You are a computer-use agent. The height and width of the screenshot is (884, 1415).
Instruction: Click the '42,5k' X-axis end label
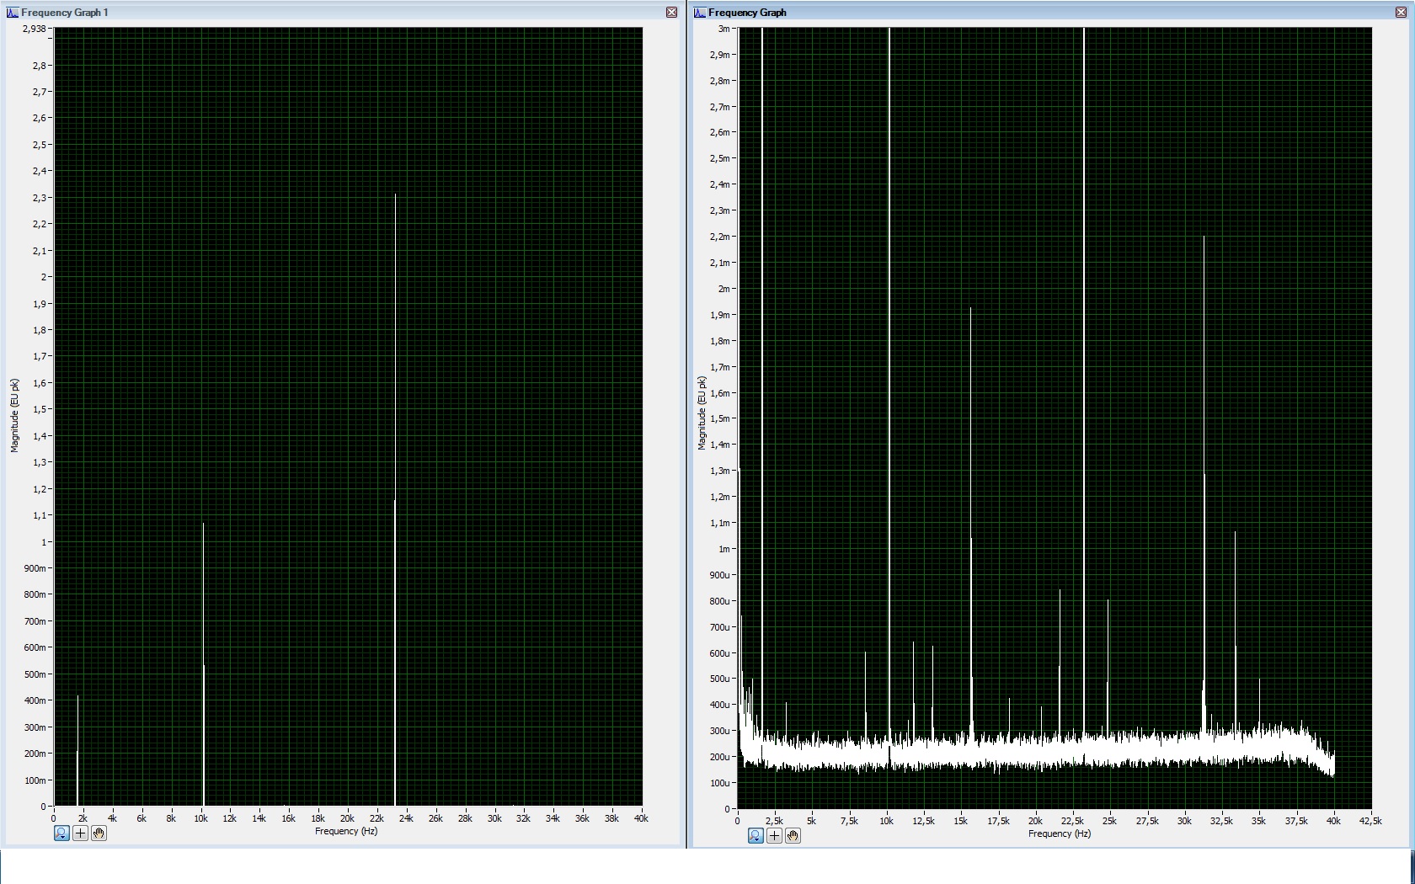point(1370,821)
